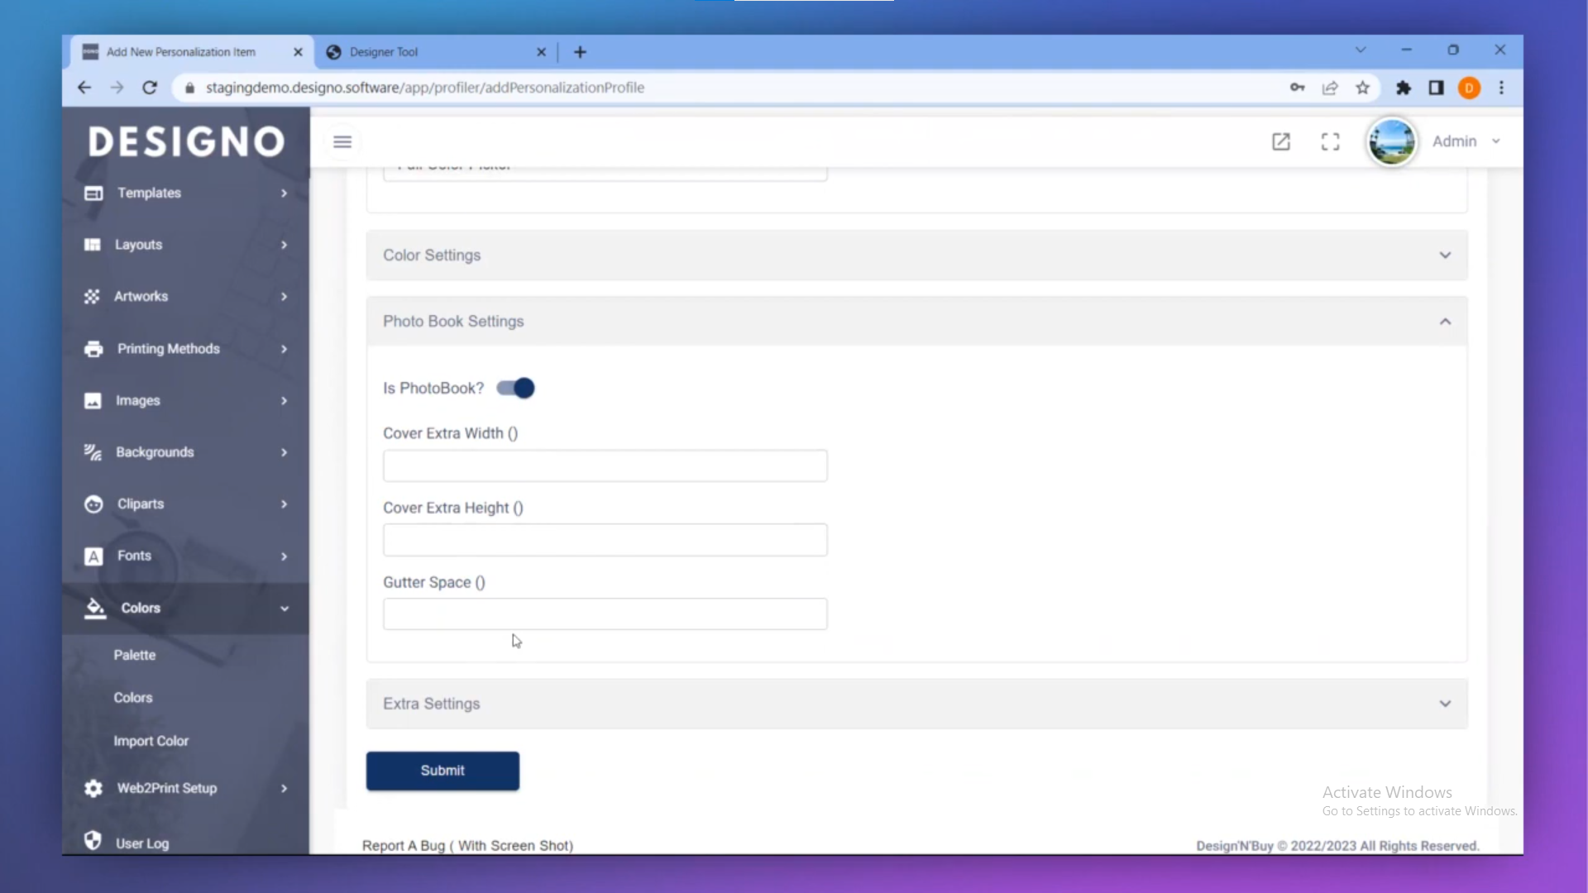Screen dimensions: 1588x893
Task: Open the Import Color menu item
Action: 151,741
